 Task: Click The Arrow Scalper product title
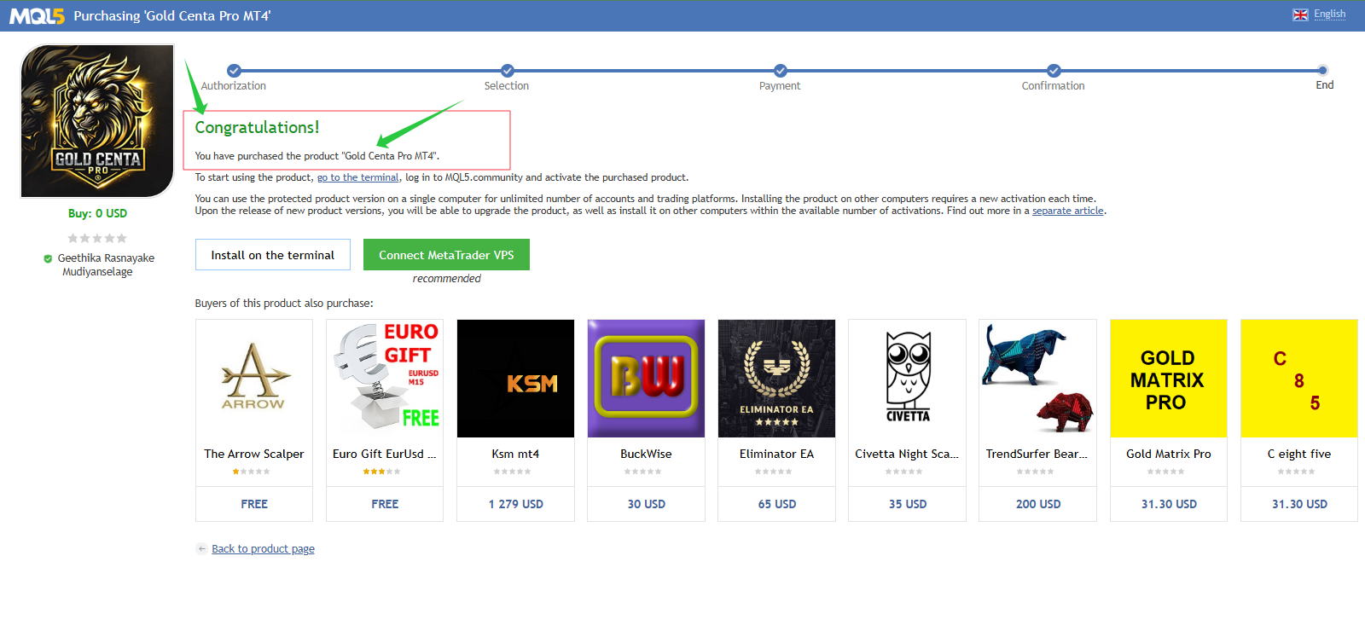click(254, 454)
